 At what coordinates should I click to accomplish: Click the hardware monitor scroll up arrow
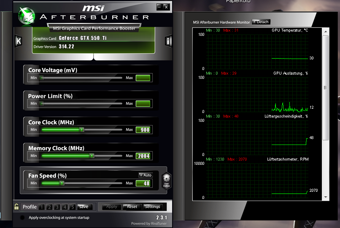[x=326, y=32]
